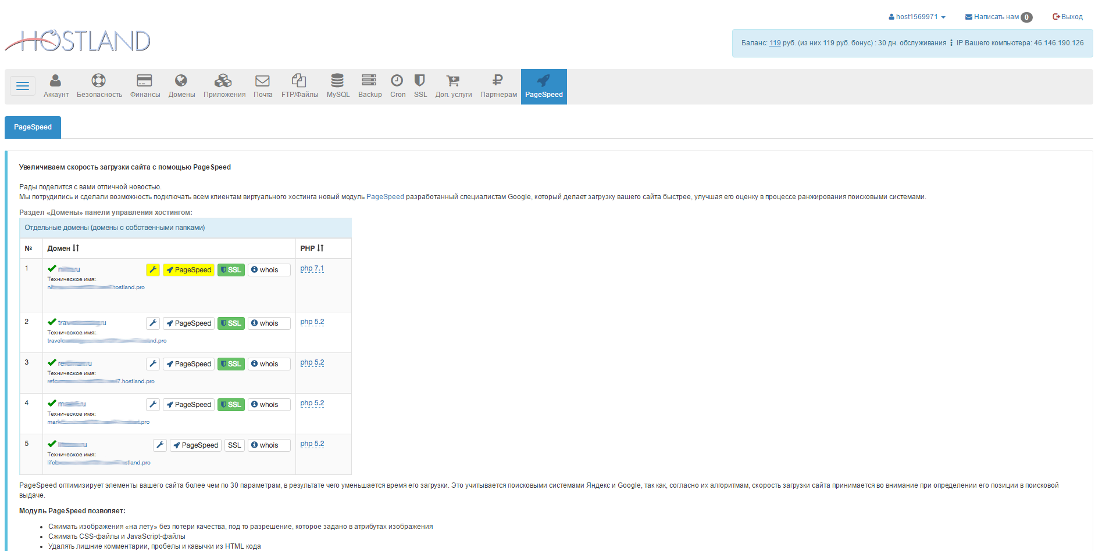Select the PageSpeed tab below the navigation
Viewport: 1102px width, 551px height.
(x=33, y=127)
